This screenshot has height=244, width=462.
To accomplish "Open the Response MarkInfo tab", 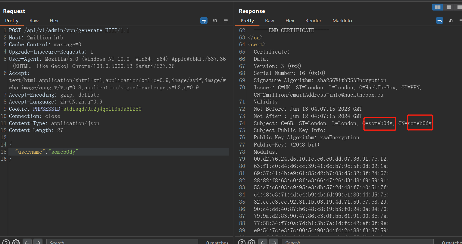I will coord(342,20).
